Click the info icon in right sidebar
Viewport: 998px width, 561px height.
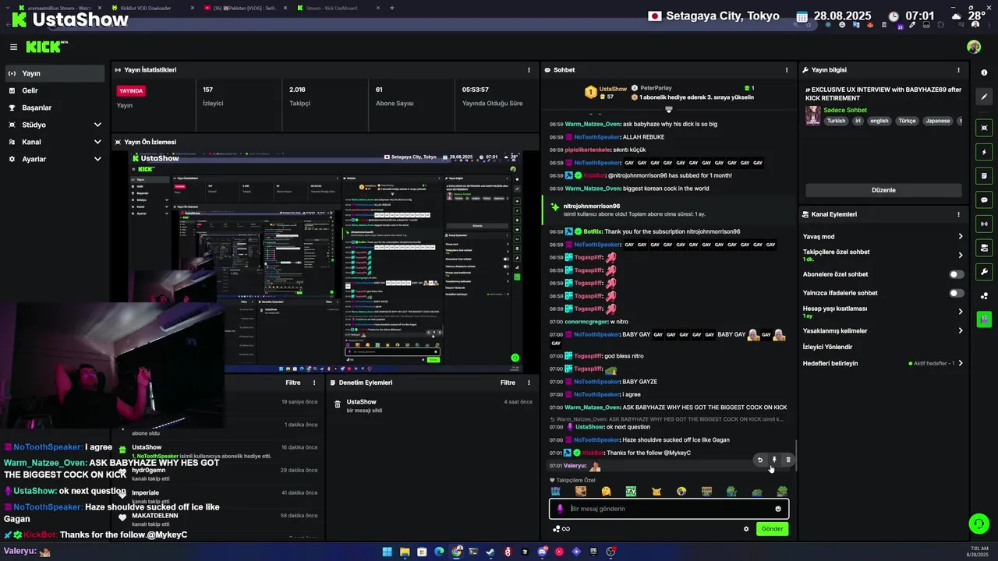pyautogui.click(x=985, y=73)
